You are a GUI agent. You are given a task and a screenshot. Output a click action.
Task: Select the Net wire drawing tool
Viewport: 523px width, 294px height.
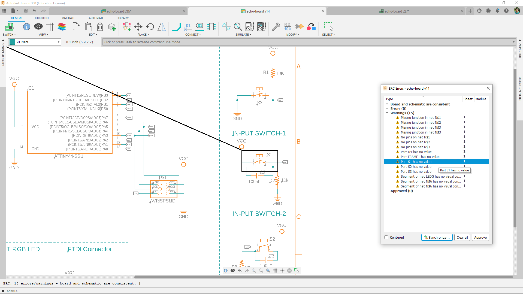176,27
